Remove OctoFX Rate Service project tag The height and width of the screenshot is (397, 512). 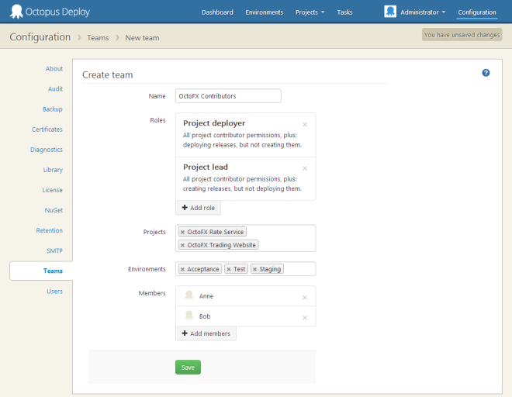coord(182,232)
